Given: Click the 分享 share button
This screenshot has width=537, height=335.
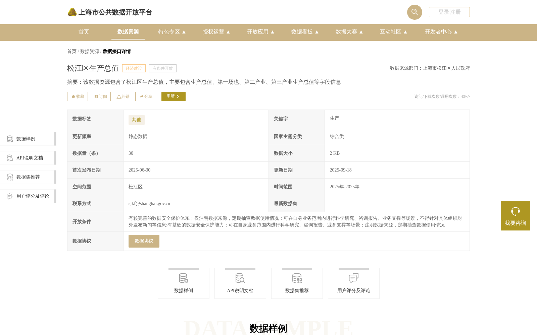Looking at the screenshot, I should (x=146, y=96).
